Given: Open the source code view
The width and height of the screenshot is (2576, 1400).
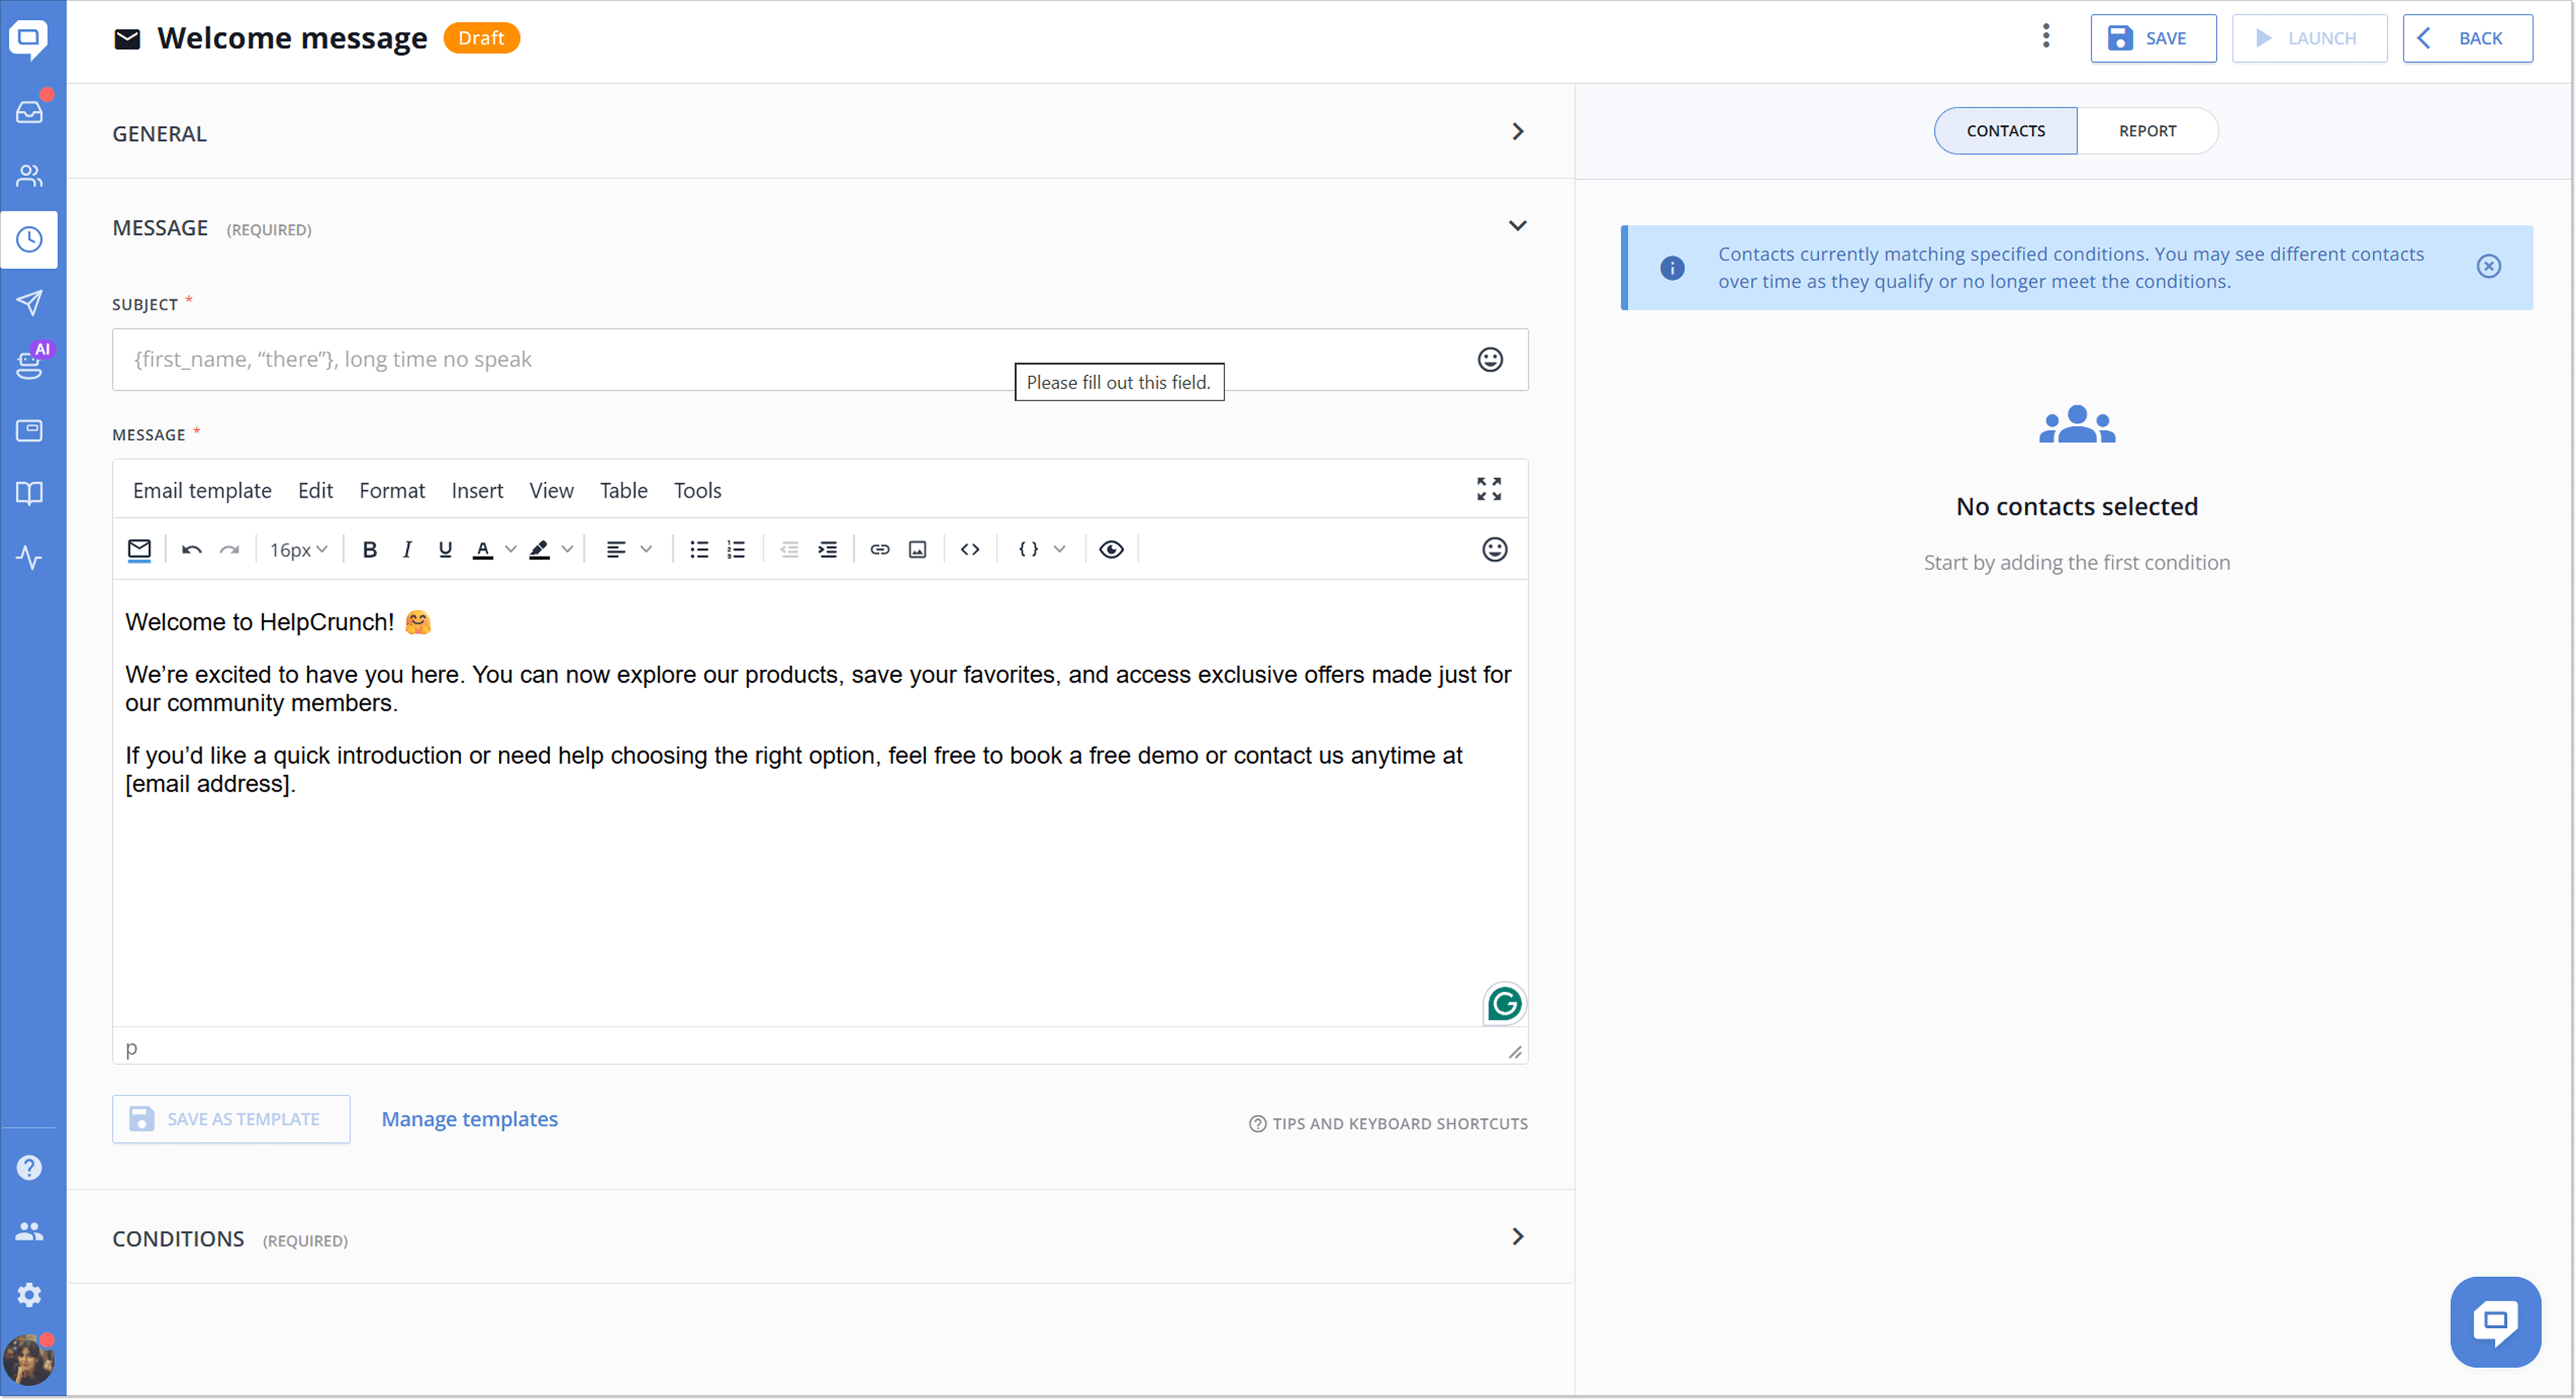Looking at the screenshot, I should coord(970,549).
